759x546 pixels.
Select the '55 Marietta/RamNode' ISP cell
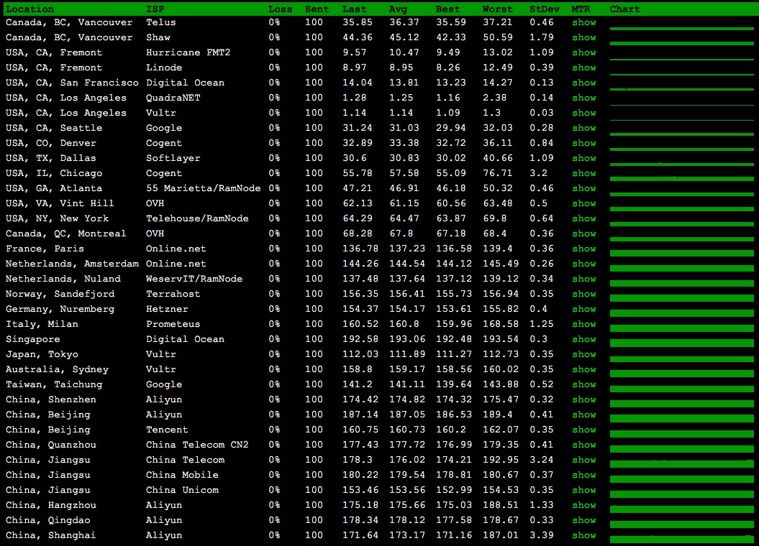[204, 188]
